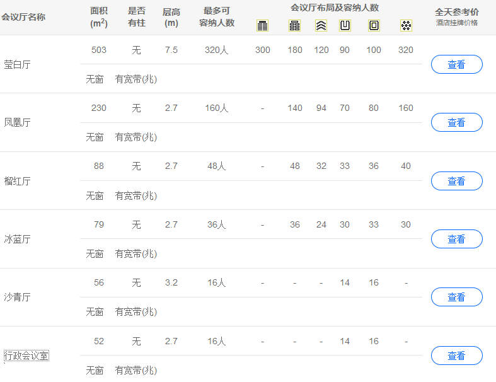Click the 最多可容纳人数 column header
Screen dimensions: 496x382
coord(216,17)
